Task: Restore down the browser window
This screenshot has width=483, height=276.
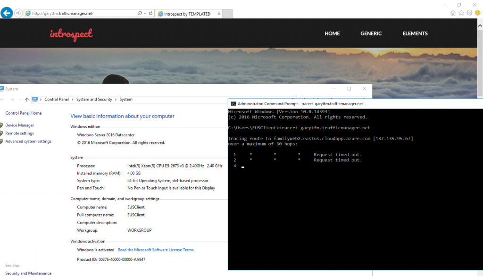Action: [459, 5]
